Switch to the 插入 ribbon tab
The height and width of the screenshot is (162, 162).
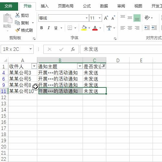tap(45, 6)
